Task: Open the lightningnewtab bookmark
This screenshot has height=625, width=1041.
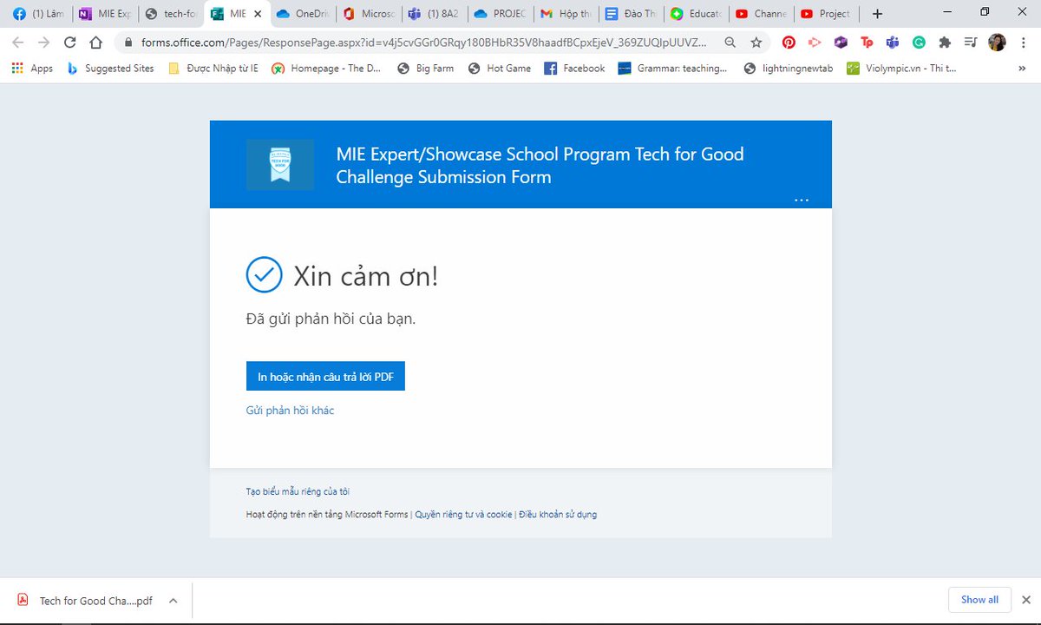Action: 789,68
